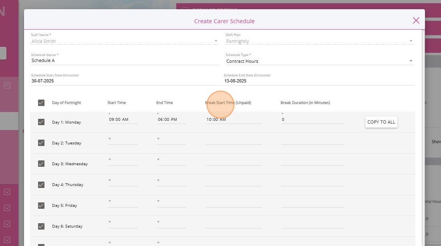Edit the Schedule Name field
Image resolution: width=441 pixels, height=246 pixels.
tap(125, 61)
